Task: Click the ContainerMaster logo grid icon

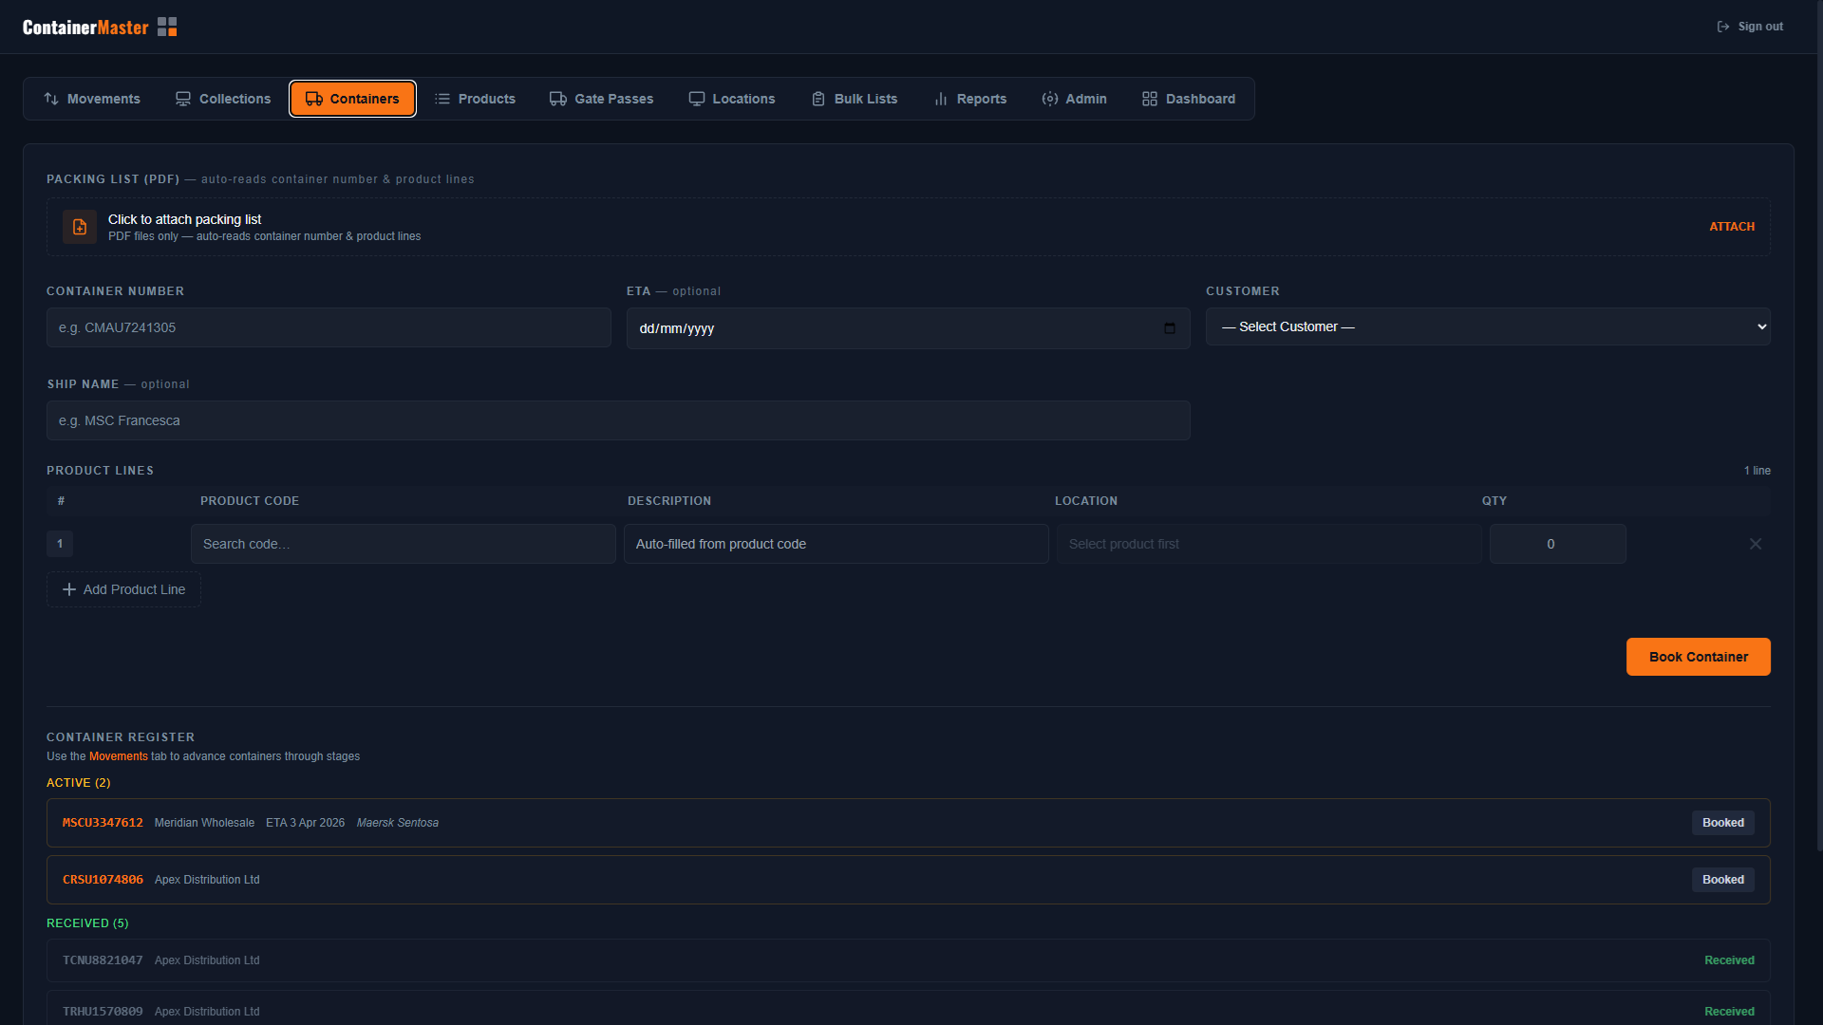Action: pos(167,27)
